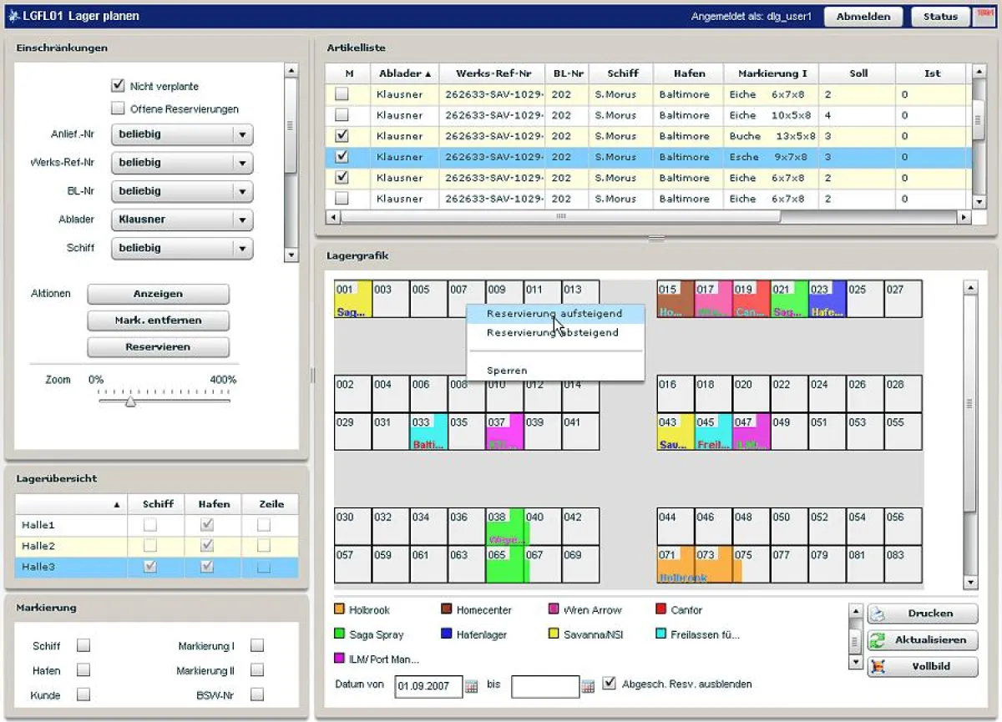Choose Reservierung aufsteigend from context menu

tap(554, 314)
